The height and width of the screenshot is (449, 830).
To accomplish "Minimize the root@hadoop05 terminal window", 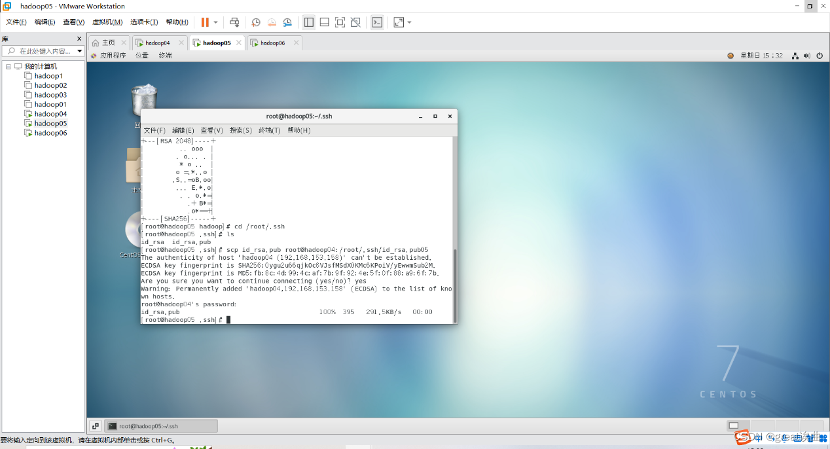I will 421,117.
